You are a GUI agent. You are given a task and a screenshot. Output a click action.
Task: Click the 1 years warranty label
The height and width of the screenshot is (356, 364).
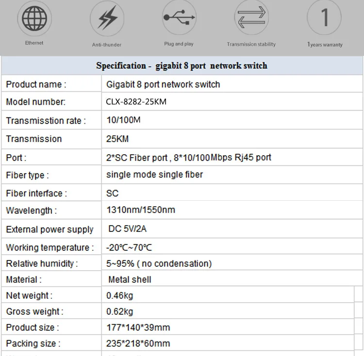pyautogui.click(x=325, y=45)
